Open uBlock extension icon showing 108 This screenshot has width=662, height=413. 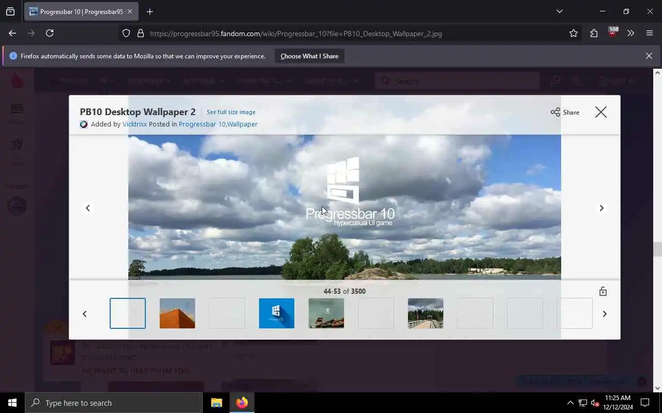(613, 33)
